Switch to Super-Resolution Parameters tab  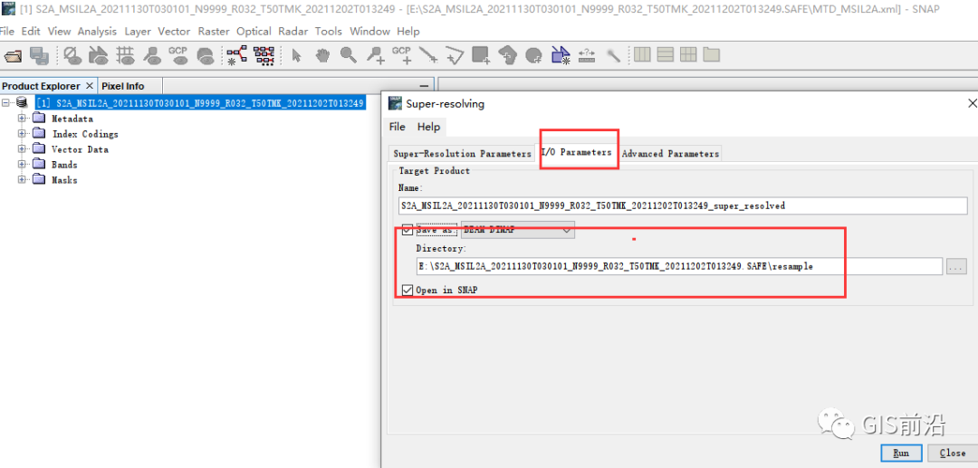coord(462,153)
